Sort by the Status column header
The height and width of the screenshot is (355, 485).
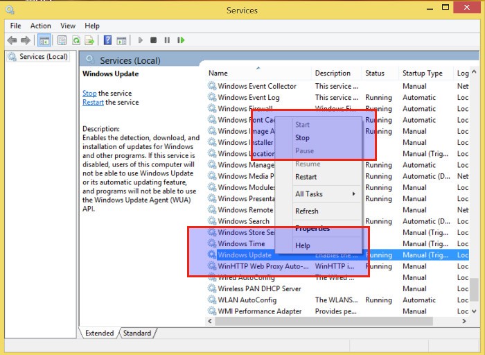point(380,73)
